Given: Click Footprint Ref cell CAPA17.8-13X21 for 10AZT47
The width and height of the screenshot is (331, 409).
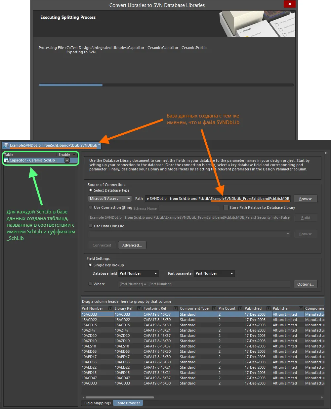Looking at the screenshot, I should pyautogui.click(x=161, y=330).
